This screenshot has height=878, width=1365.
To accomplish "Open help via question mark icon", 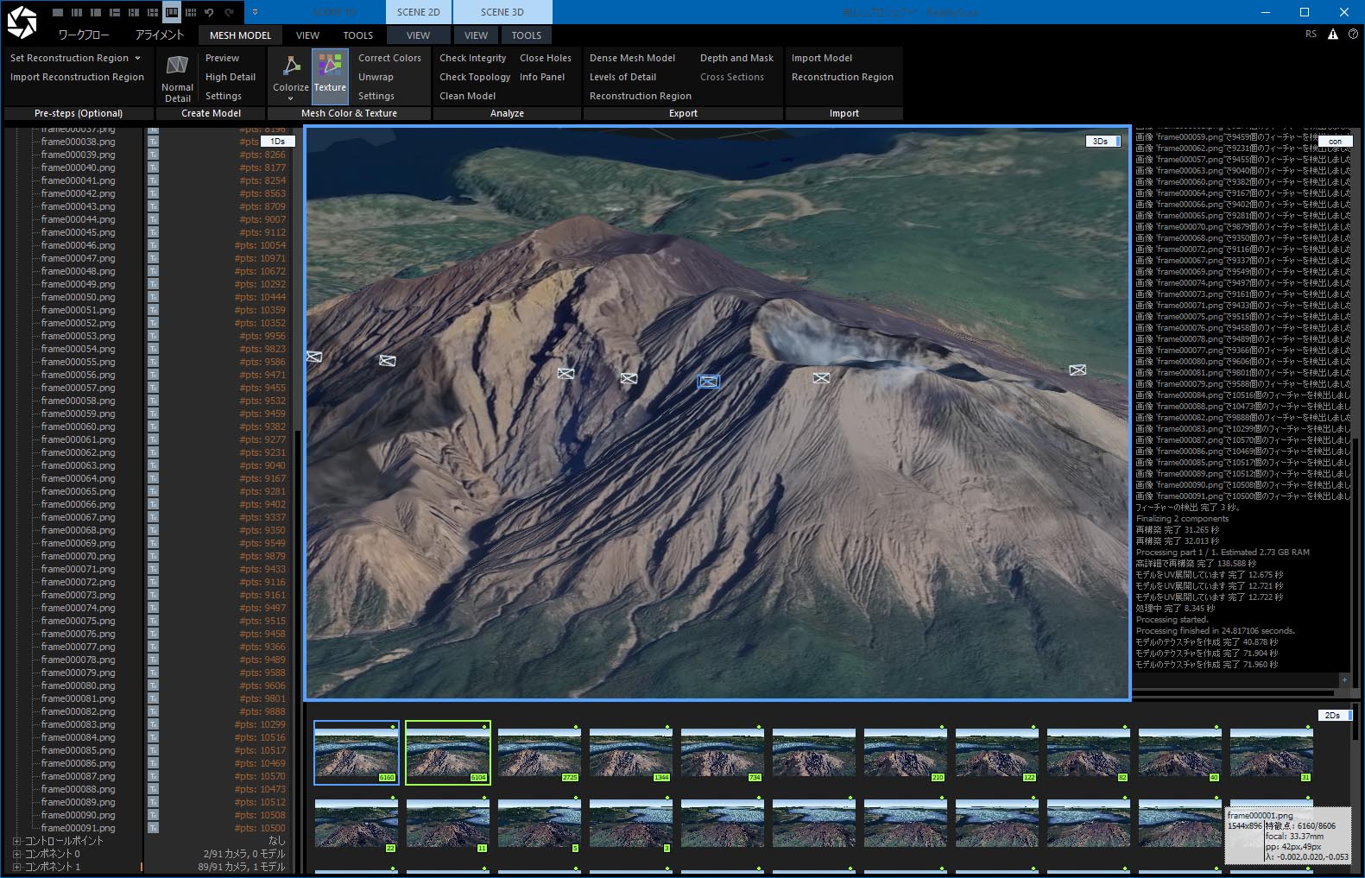I will (x=1353, y=35).
